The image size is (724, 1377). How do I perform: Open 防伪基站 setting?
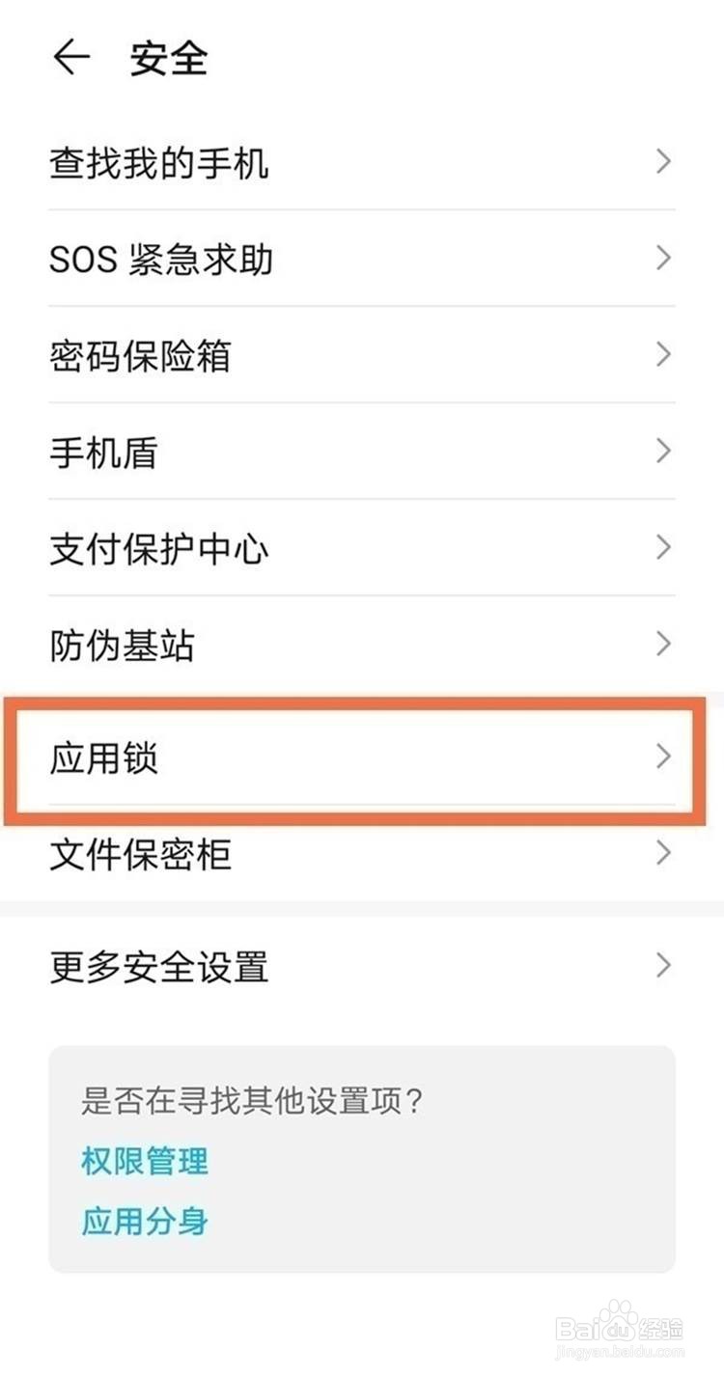(x=362, y=645)
